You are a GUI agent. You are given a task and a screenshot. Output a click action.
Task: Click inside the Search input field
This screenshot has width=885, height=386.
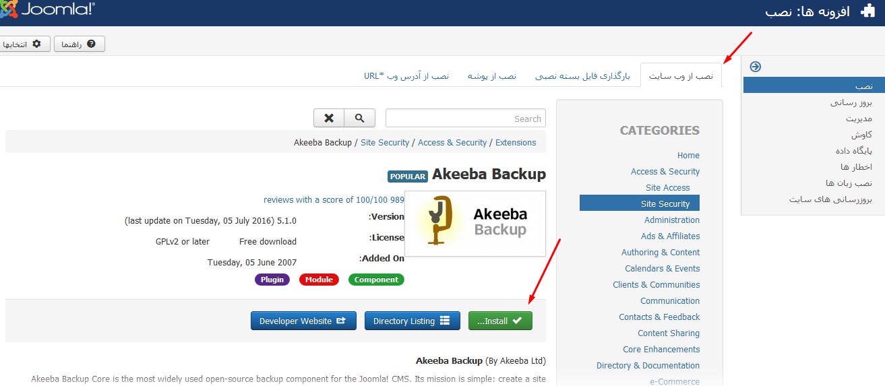465,119
